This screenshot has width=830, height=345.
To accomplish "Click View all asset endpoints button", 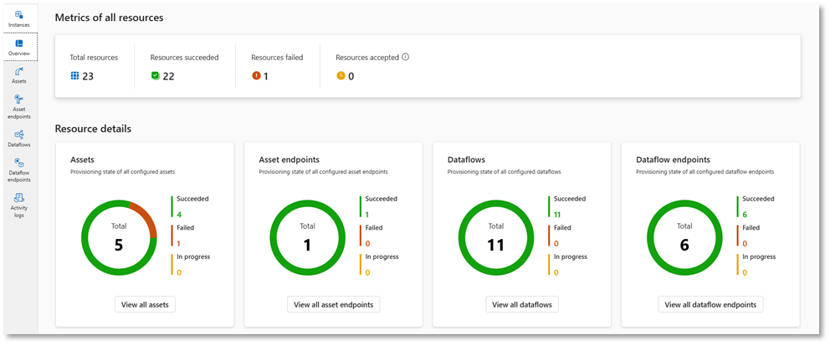I will [x=334, y=304].
